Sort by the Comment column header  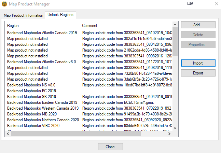tap(126, 26)
